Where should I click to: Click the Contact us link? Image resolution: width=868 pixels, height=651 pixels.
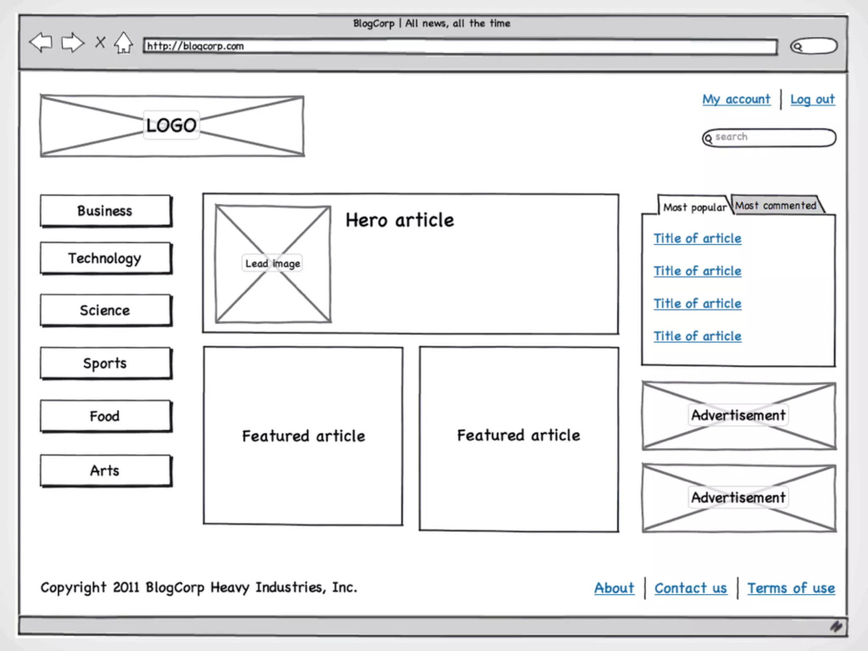click(x=690, y=588)
